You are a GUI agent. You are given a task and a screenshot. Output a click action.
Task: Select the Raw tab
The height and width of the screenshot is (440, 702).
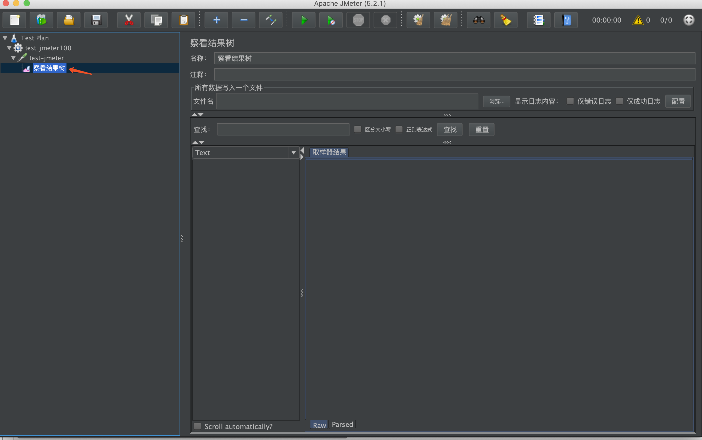[x=319, y=425]
